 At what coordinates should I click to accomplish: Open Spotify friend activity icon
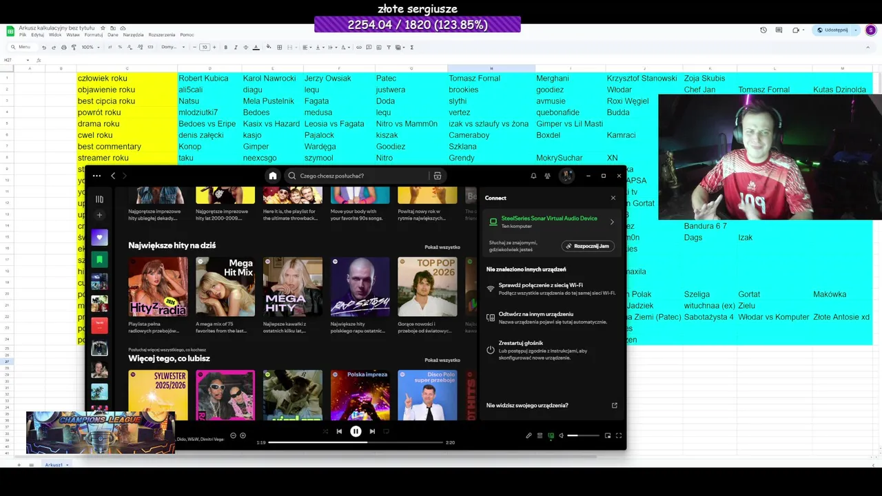coord(548,176)
